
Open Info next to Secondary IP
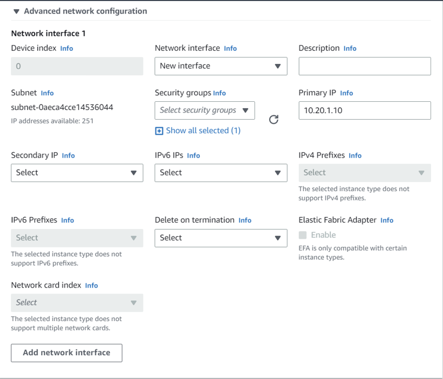coord(68,155)
